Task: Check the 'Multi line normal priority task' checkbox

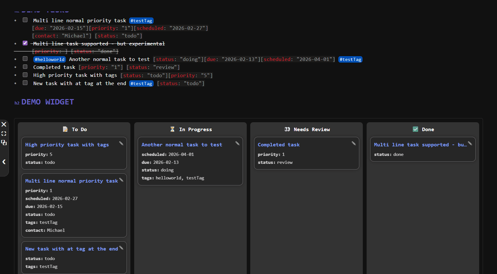Action: (x=25, y=20)
